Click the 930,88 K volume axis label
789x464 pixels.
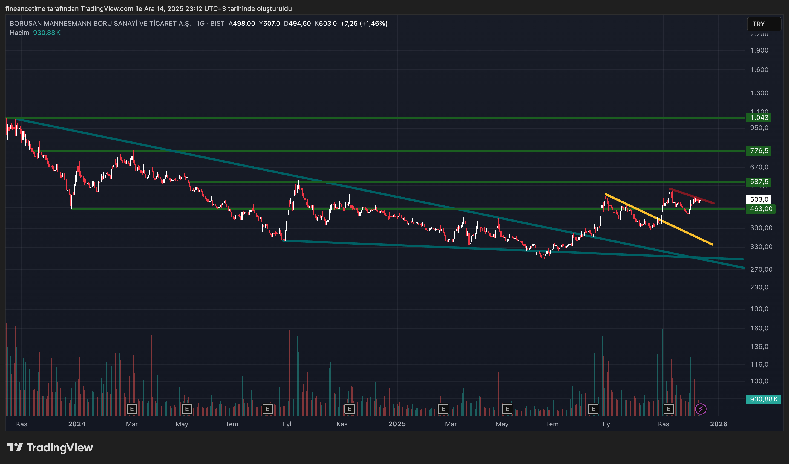pos(763,399)
